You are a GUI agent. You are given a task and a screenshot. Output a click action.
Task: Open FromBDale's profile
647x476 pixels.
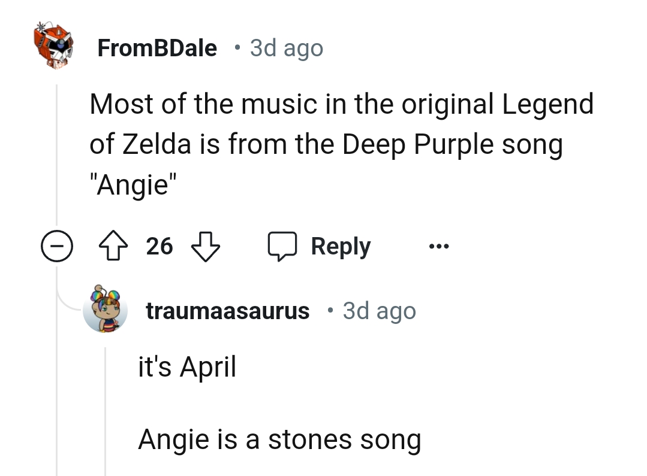(157, 48)
